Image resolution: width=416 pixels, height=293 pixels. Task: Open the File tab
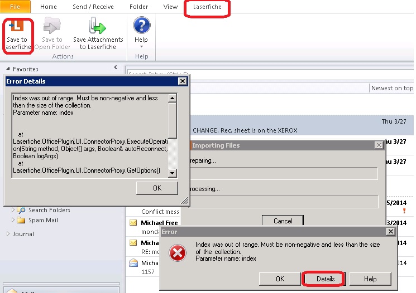(15, 7)
